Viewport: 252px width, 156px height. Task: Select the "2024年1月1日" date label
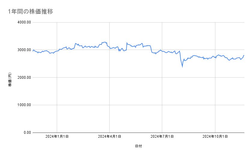click(57, 137)
